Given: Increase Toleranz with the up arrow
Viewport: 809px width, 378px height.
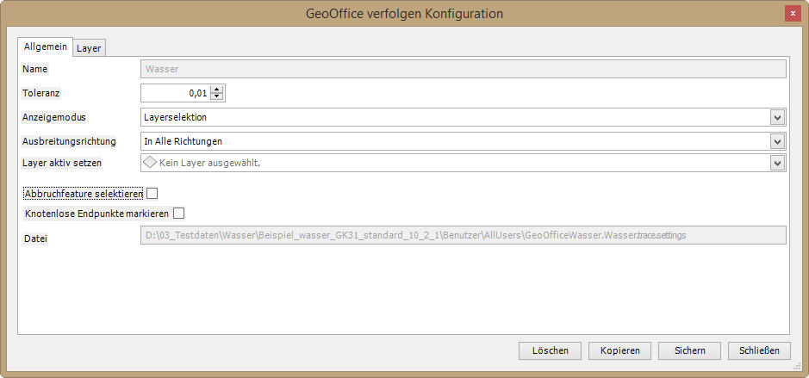Looking at the screenshot, I should point(216,89).
